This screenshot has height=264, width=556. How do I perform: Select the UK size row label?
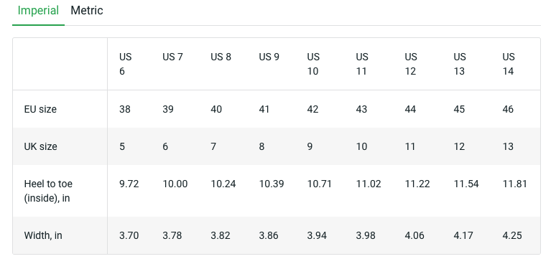tap(41, 146)
